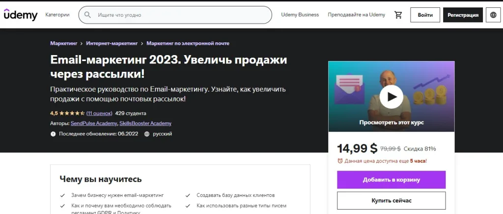Play the course preview video
Viewport: 503px width, 214px height.
391,97
